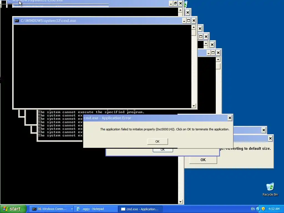The width and height of the screenshot is (284, 213).
Task: Open the Recycle Bin desktop icon
Action: point(270,189)
